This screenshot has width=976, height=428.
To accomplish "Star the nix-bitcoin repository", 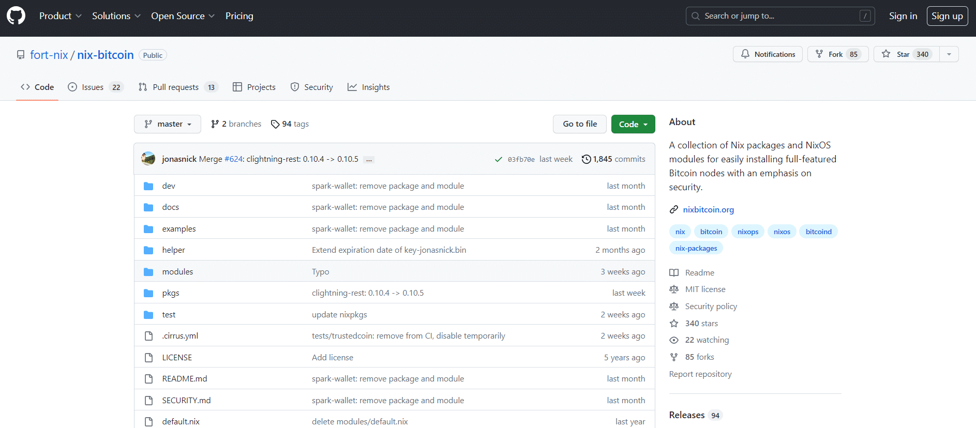I will point(907,54).
